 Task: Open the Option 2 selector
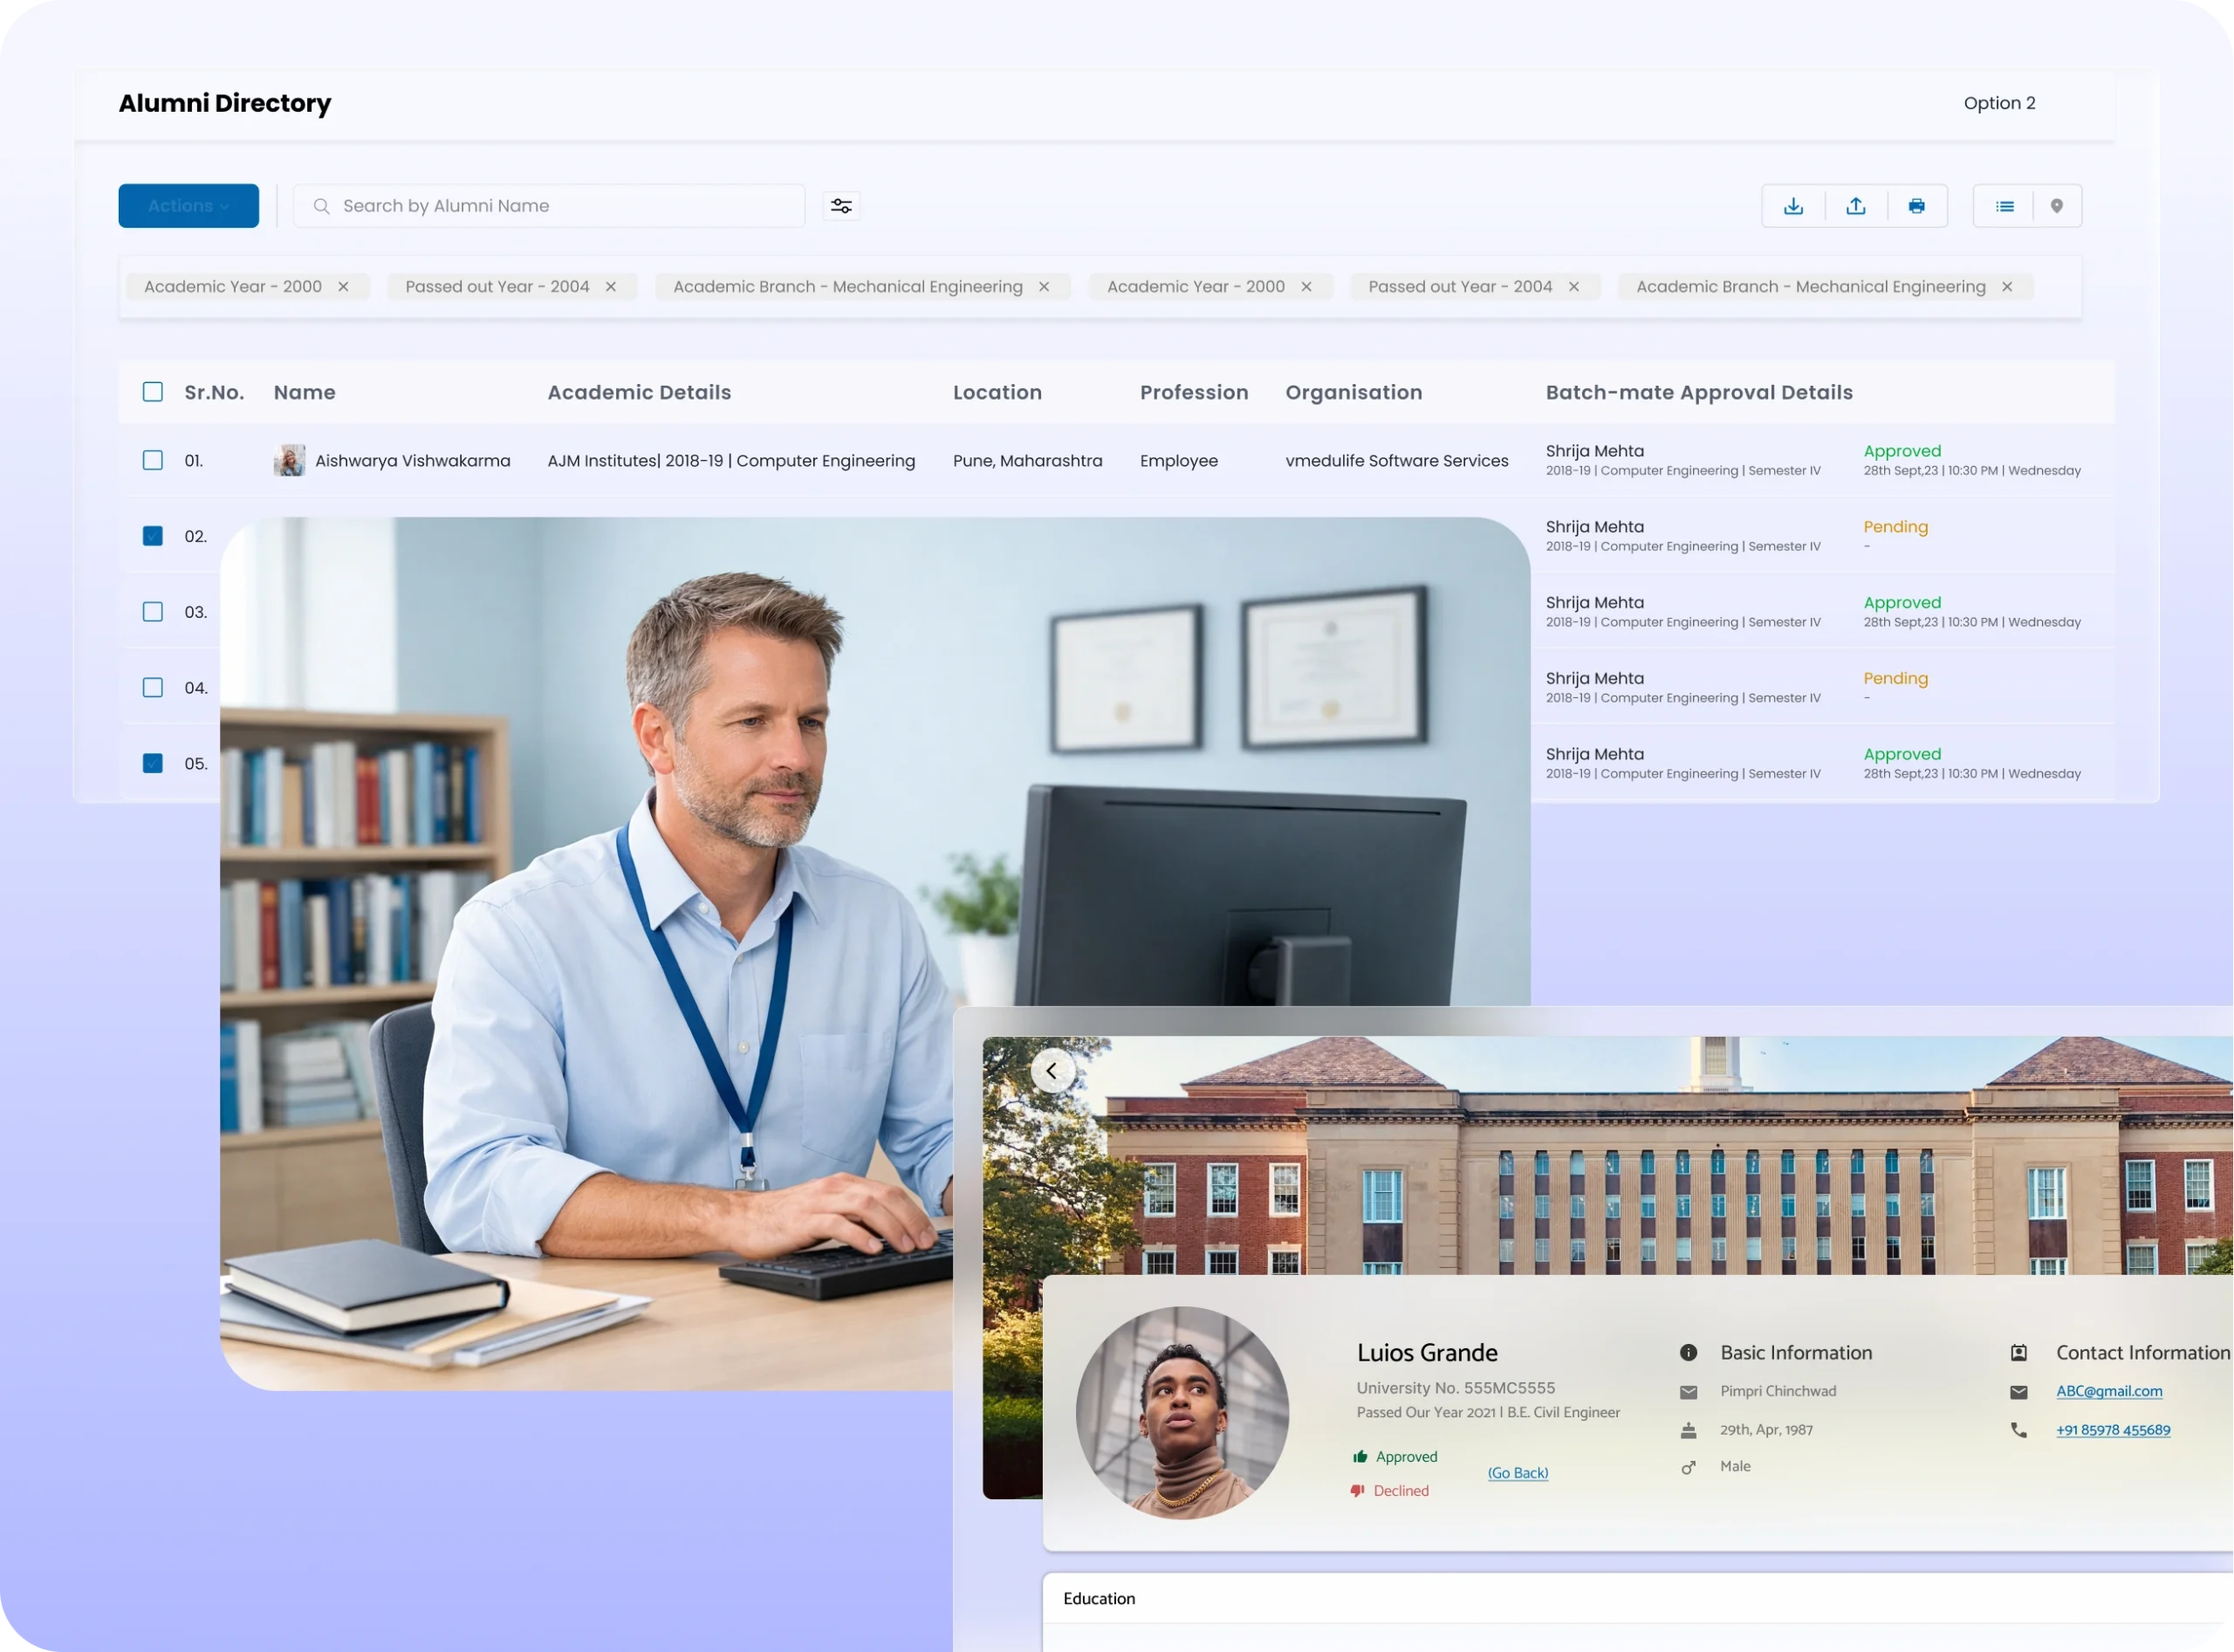coord(1998,103)
